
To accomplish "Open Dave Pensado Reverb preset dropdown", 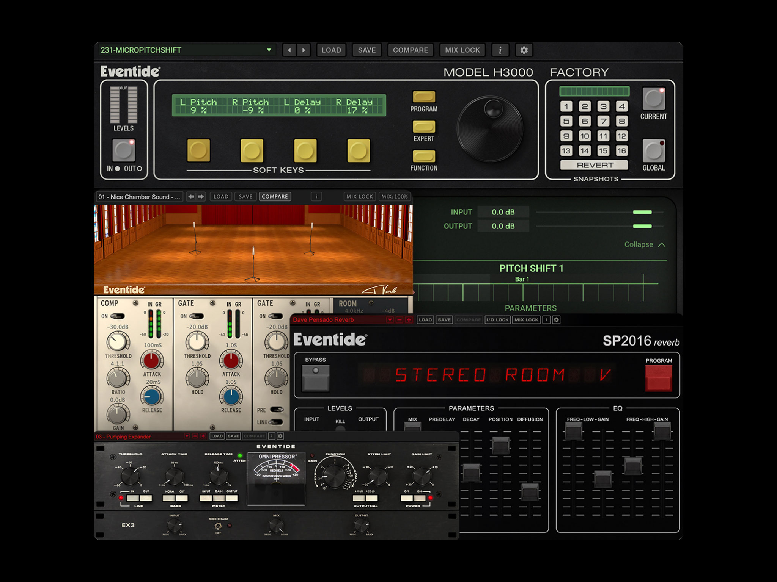I will [390, 320].
